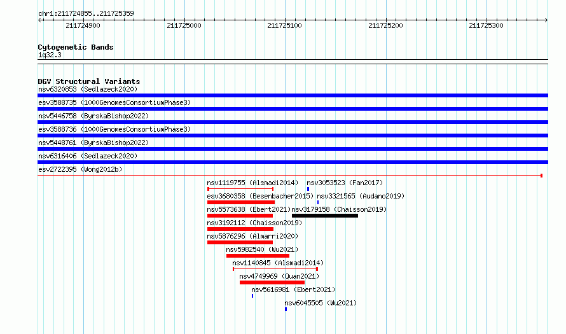Open the esv2722395 (Wong2012b) label
Image resolution: width=566 pixels, height=334 pixels.
(80, 169)
